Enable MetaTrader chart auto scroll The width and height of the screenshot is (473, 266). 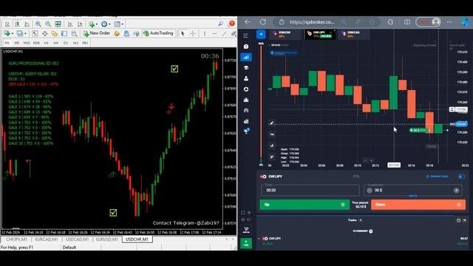click(70, 24)
